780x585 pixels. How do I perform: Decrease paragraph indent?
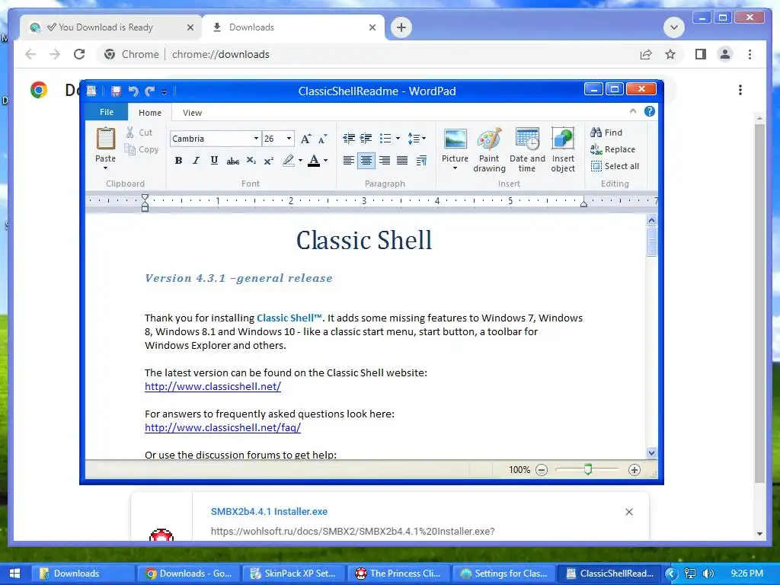pos(349,139)
